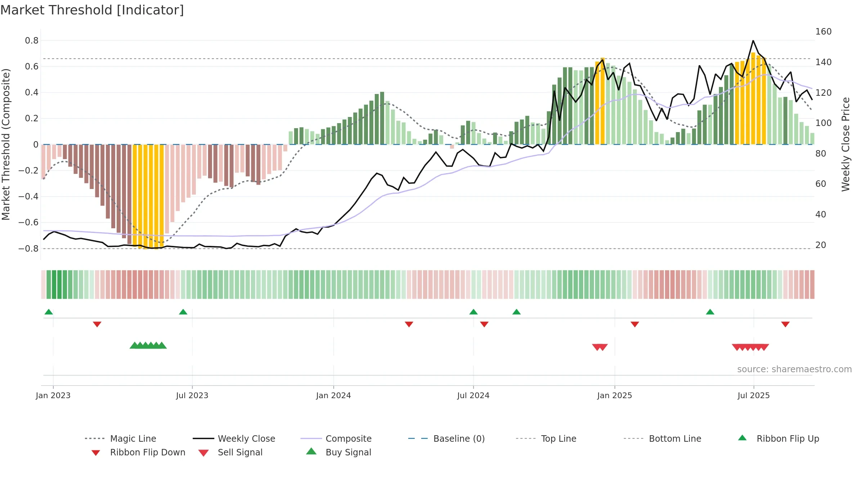This screenshot has width=864, height=486.
Task: Click the '20' right axis tick label
Action: tap(821, 245)
